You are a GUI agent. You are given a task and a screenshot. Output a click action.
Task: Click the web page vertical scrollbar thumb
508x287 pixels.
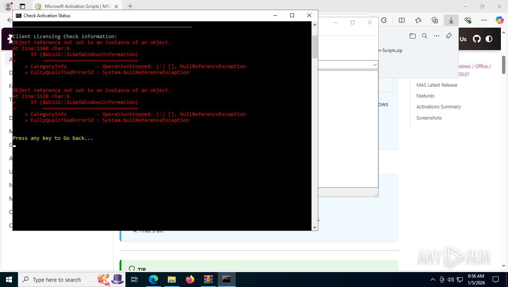504,65
